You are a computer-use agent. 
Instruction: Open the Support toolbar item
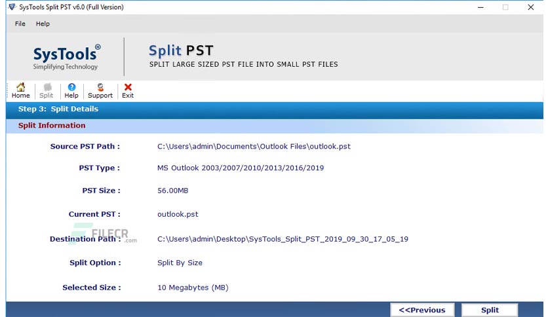click(x=100, y=91)
